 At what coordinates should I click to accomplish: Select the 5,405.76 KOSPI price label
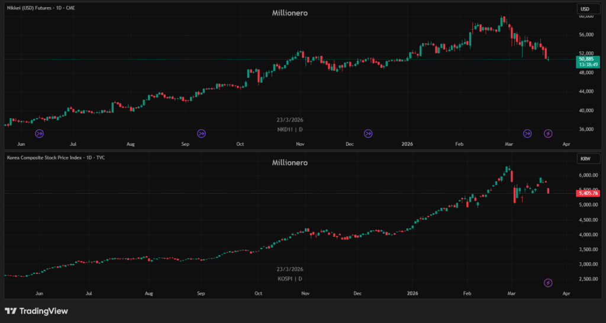[x=588, y=193]
